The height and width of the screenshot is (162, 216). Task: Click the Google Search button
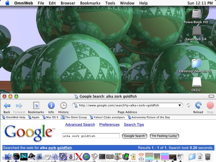134,136
